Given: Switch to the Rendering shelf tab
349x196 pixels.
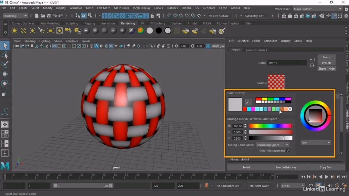Looking at the screenshot, I should coord(128,23).
